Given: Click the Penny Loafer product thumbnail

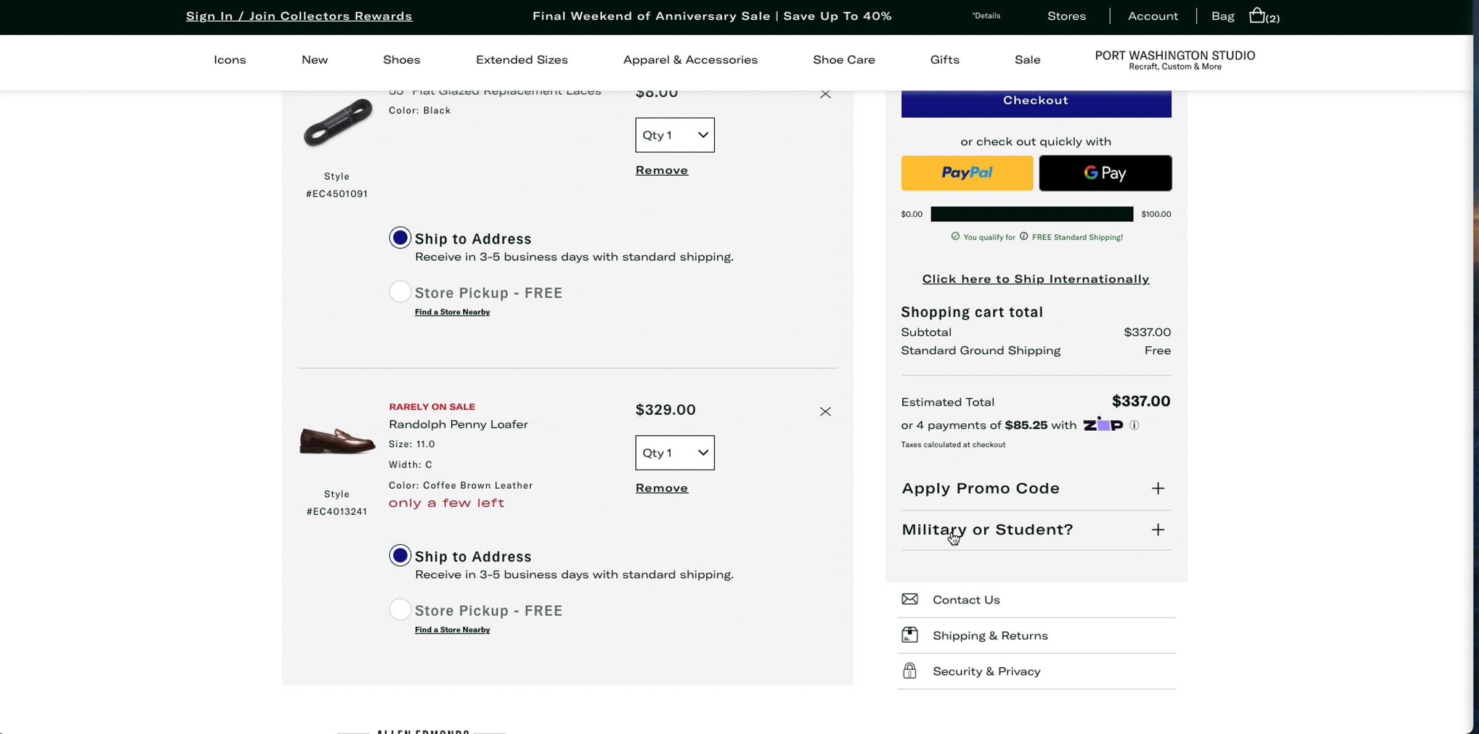Looking at the screenshot, I should (x=337, y=441).
